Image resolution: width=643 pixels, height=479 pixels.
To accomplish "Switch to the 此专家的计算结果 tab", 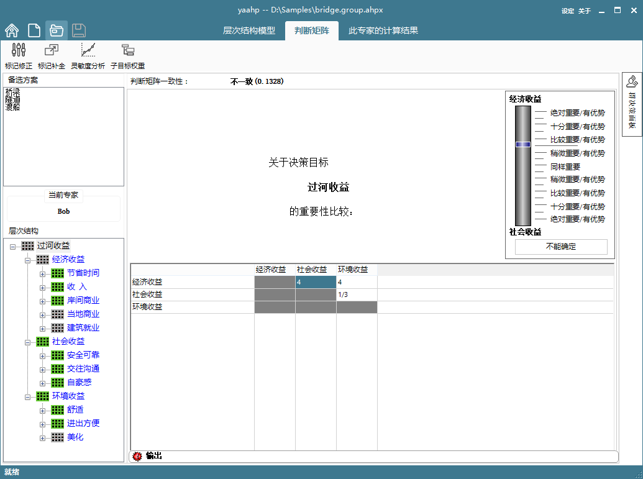I will click(x=383, y=31).
